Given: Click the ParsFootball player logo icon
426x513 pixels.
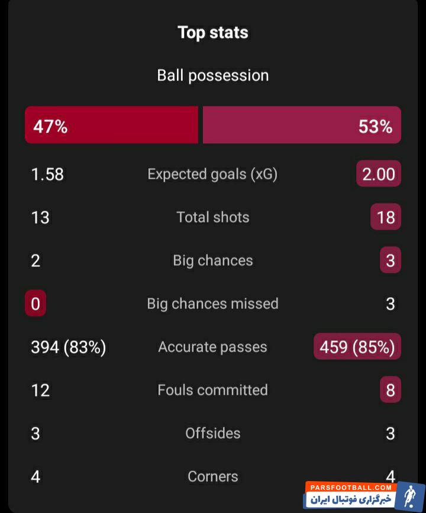Looking at the screenshot, I should pos(409,495).
